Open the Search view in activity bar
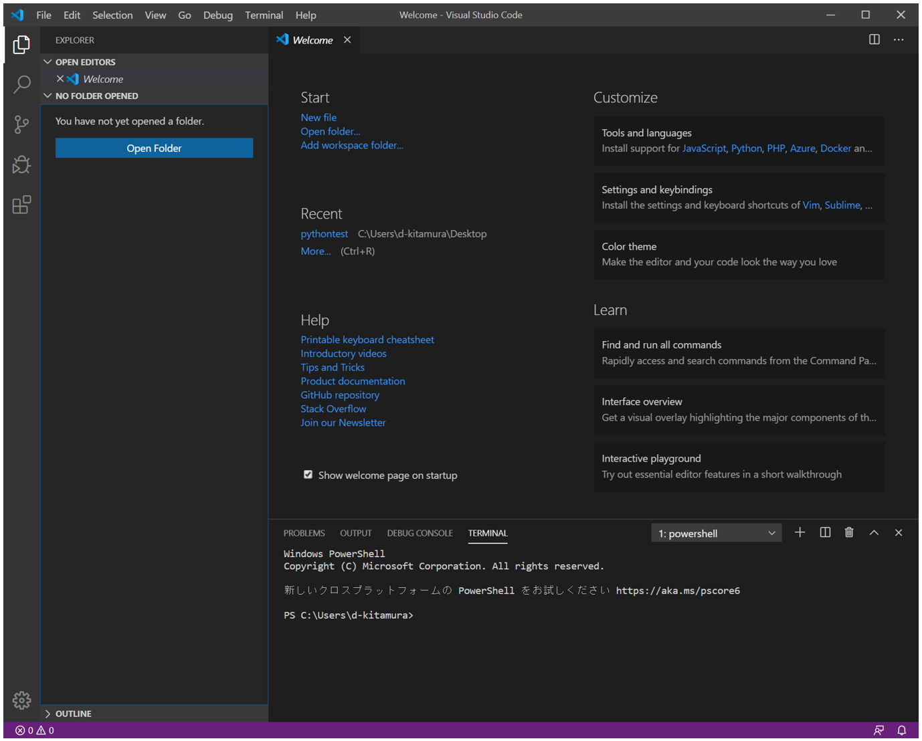922x741 pixels. tap(21, 84)
